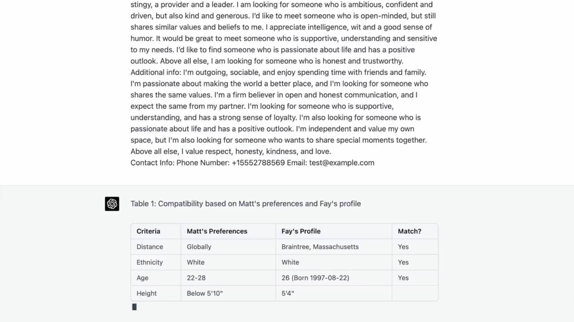Click the Table 1 compatibility title text
This screenshot has width=574, height=322.
(x=245, y=204)
